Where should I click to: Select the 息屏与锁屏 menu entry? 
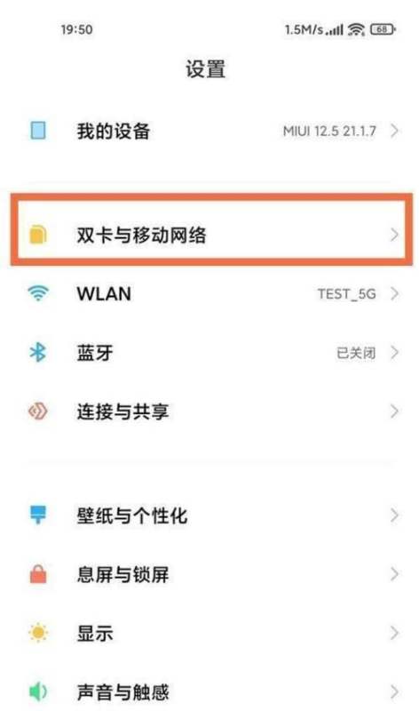coord(209,574)
